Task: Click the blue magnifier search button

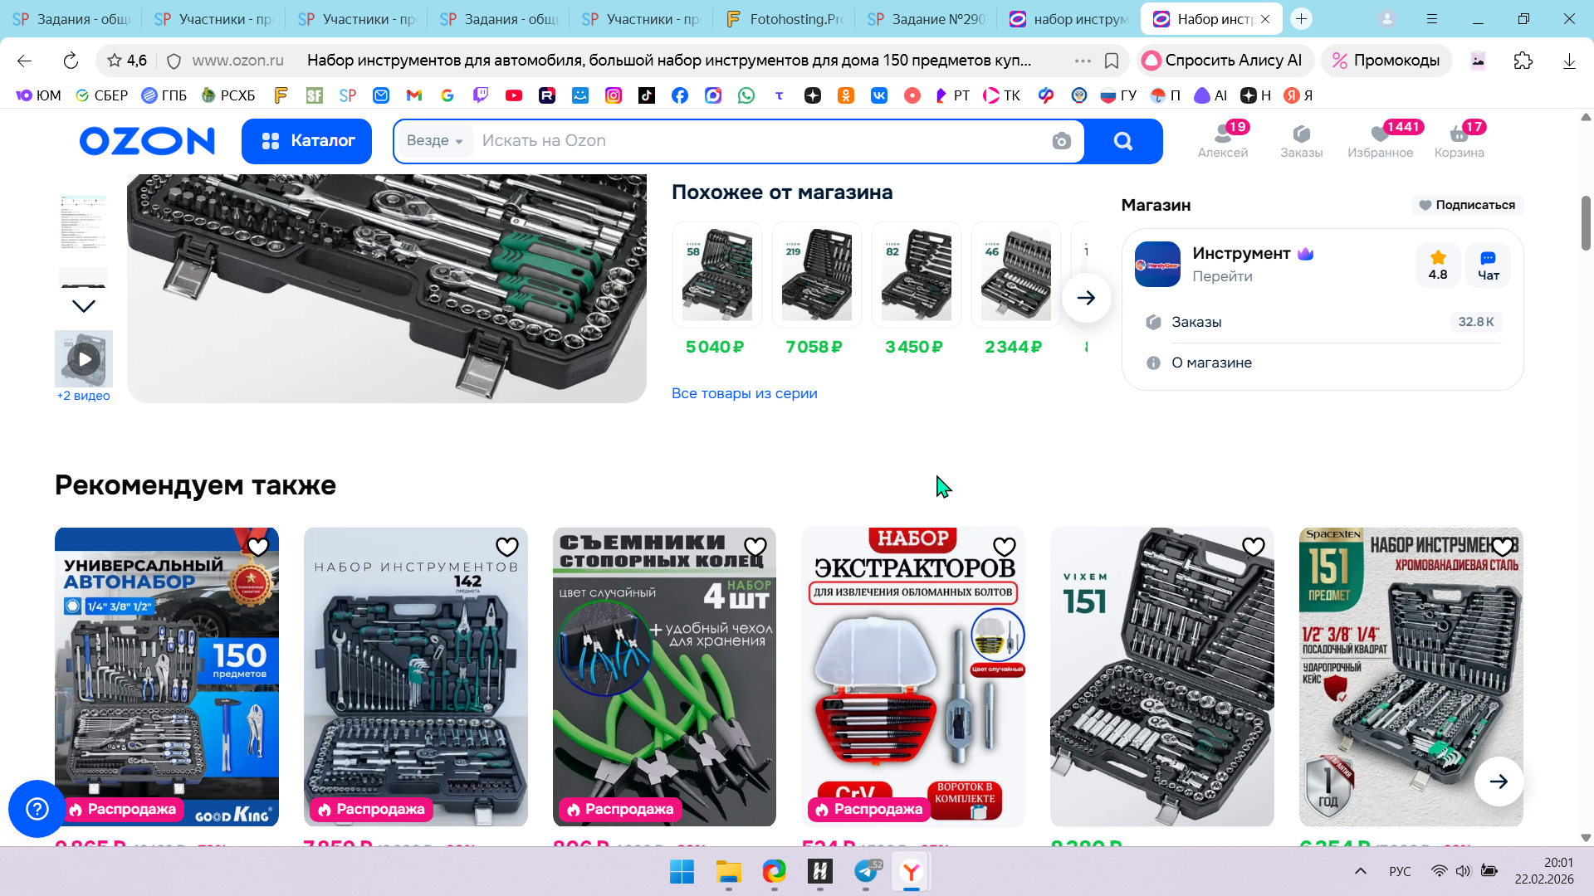Action: 1122,141
